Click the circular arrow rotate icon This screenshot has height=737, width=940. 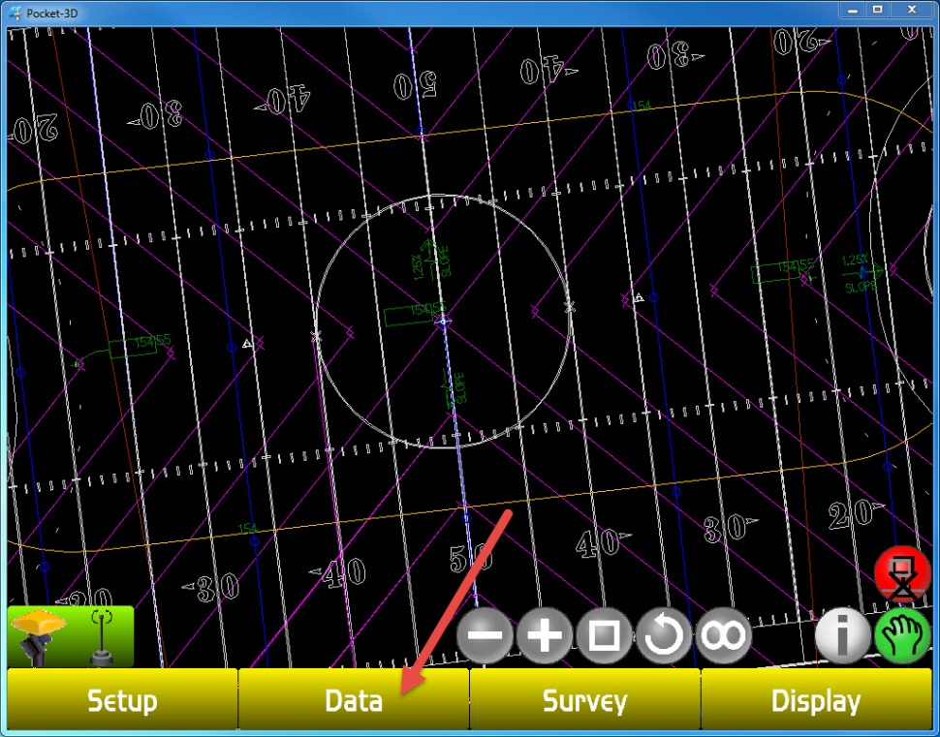coord(664,636)
